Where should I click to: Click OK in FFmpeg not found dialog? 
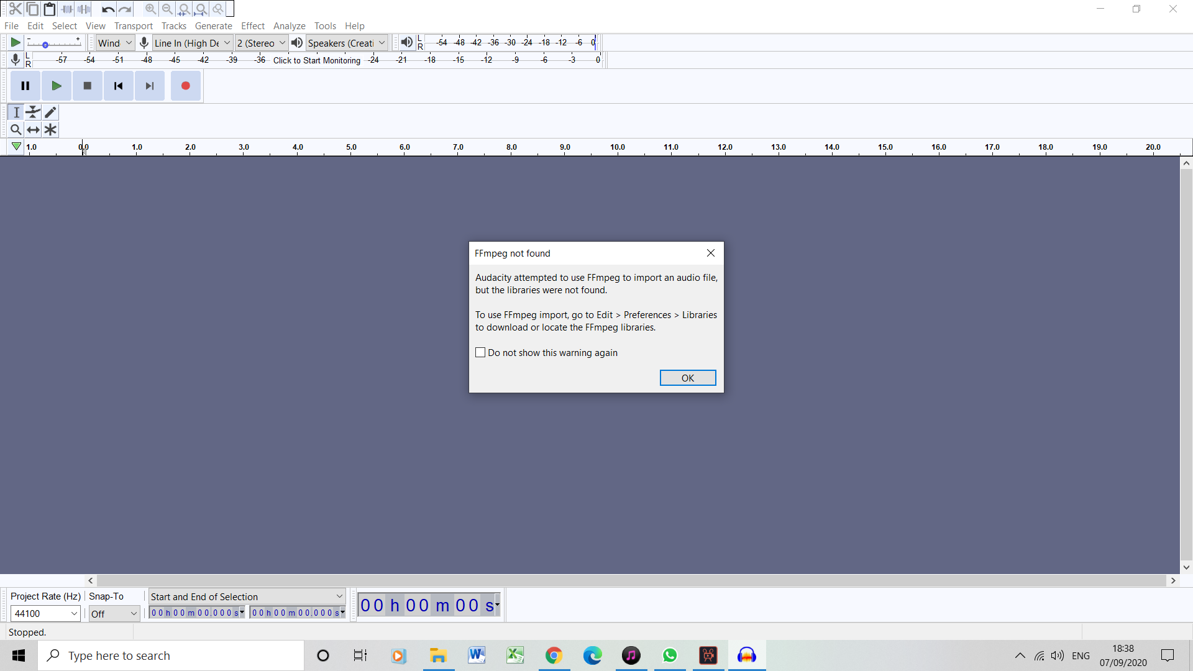688,378
